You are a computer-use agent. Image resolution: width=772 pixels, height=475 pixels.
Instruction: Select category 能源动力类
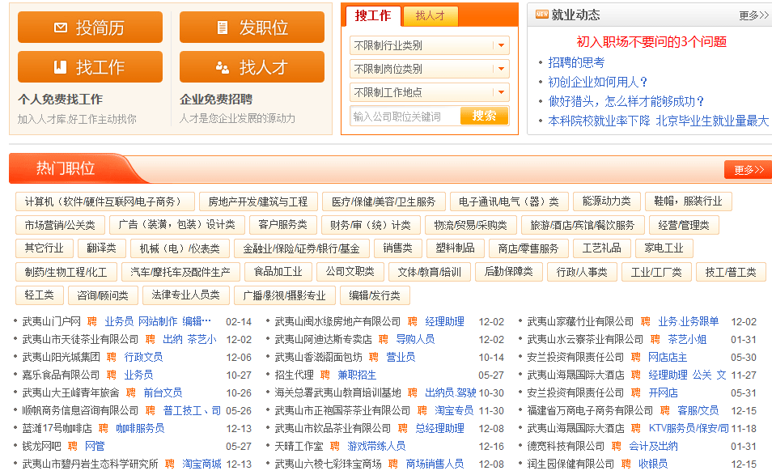pos(607,201)
